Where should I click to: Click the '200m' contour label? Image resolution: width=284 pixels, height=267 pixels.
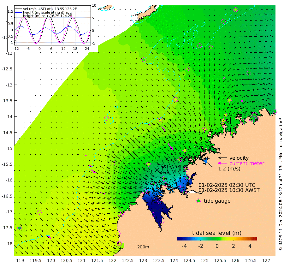pos(143,247)
